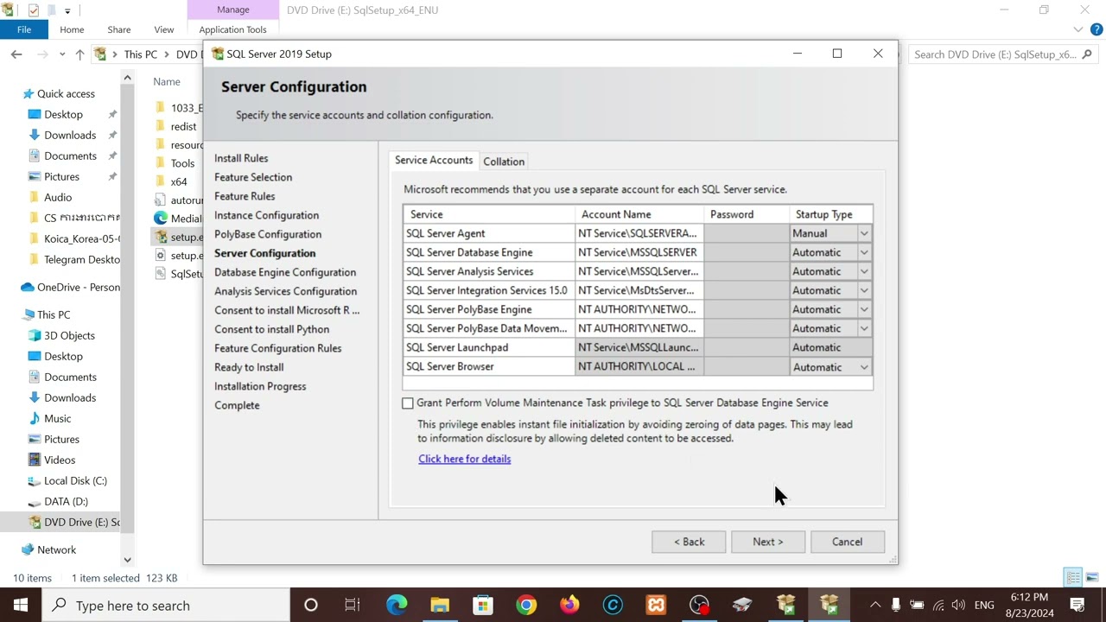The height and width of the screenshot is (622, 1106).
Task: Tick Grant Perform Volume Maintenance Task checkbox
Action: [408, 403]
